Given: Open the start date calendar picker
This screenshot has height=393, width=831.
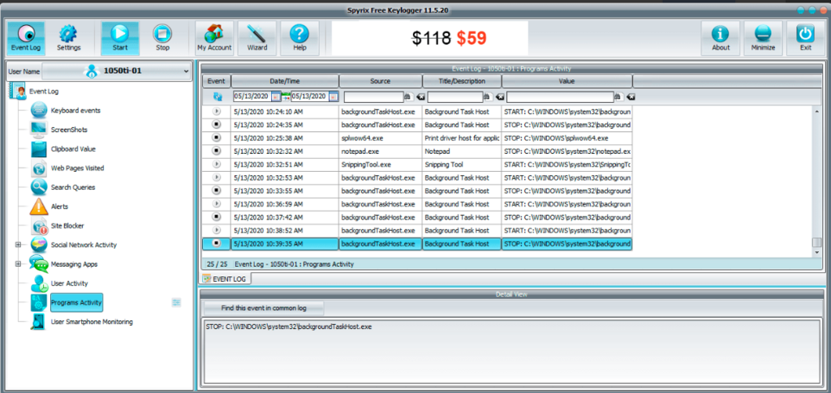Looking at the screenshot, I should click(276, 96).
